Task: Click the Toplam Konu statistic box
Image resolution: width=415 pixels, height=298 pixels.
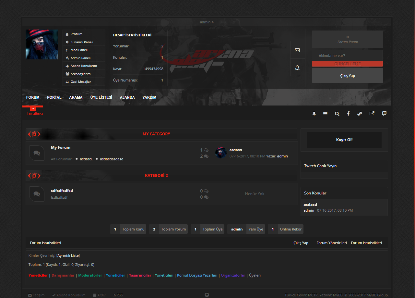Action: pyautogui.click(x=128, y=229)
